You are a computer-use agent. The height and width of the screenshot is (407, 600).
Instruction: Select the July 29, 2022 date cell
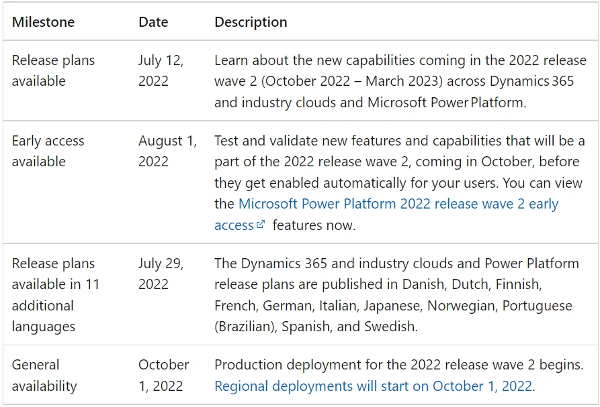click(x=161, y=274)
